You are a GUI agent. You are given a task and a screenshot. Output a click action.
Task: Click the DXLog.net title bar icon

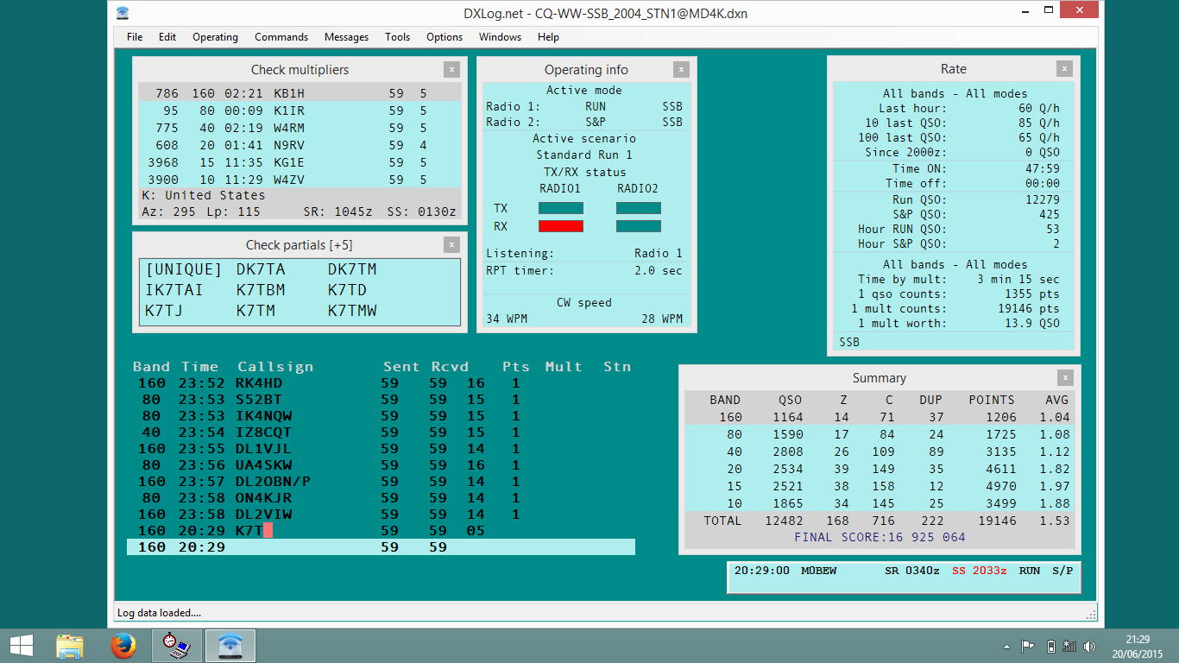tap(123, 12)
